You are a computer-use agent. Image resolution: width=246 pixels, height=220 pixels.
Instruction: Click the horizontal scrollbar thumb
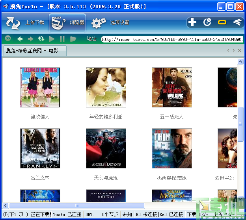point(77,205)
